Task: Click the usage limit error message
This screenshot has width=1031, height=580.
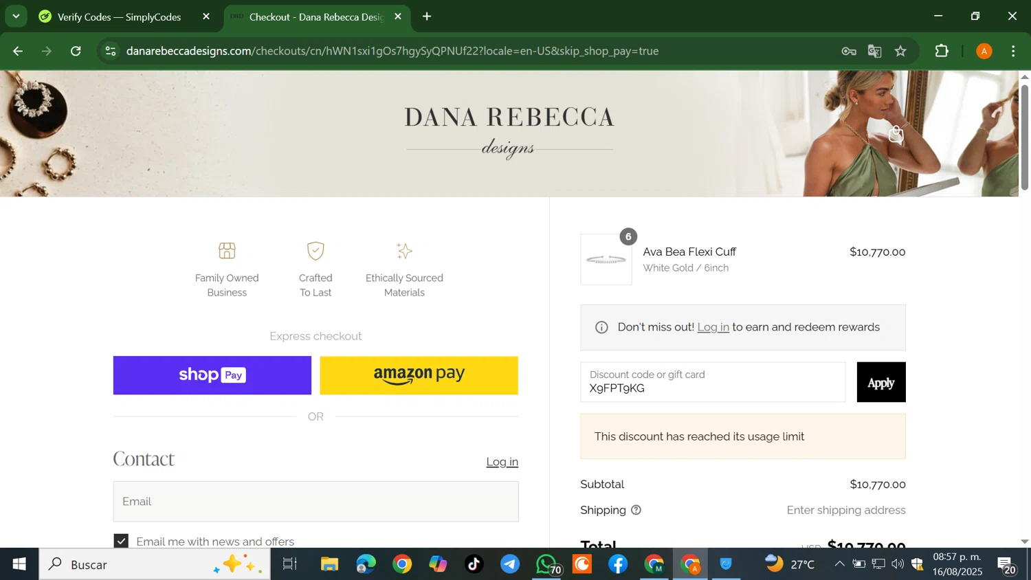Action: point(743,436)
